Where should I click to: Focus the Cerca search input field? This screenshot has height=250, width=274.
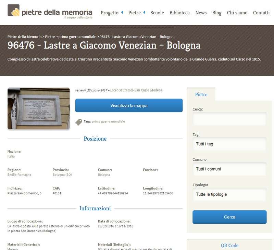point(229,119)
